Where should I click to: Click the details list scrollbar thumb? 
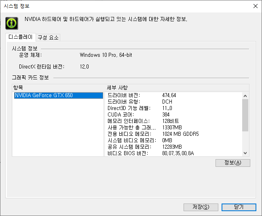245,115
